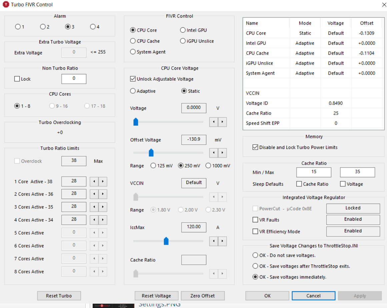
Task: Click the Offset column header
Action: point(367,23)
